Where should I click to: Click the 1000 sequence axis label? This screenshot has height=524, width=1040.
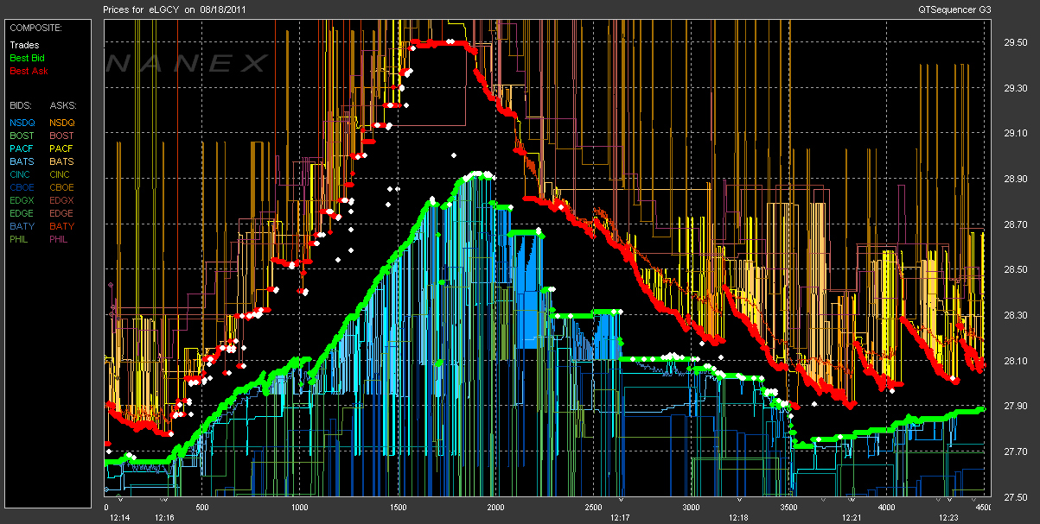[300, 508]
